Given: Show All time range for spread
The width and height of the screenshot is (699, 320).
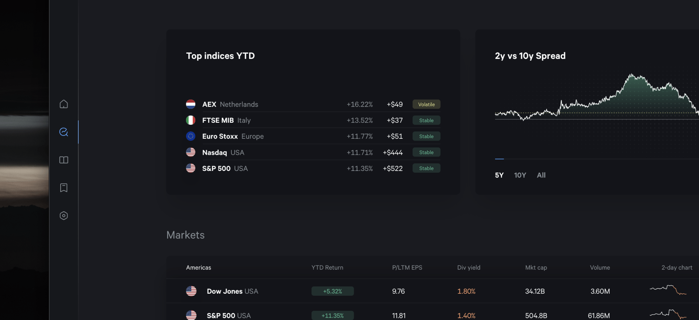Looking at the screenshot, I should pos(541,175).
